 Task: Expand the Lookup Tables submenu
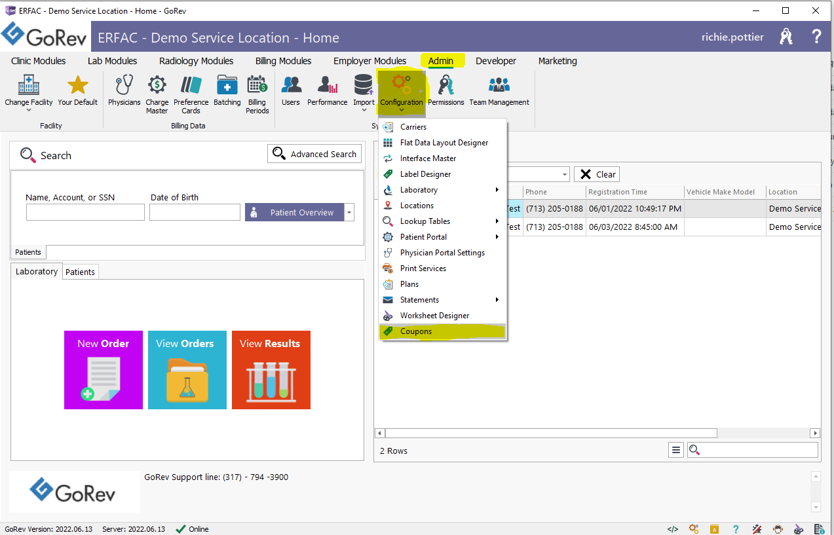[441, 221]
